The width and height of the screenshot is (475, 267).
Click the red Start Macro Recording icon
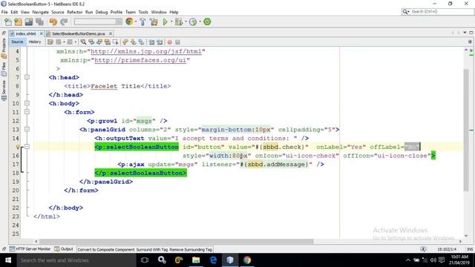coord(170,42)
